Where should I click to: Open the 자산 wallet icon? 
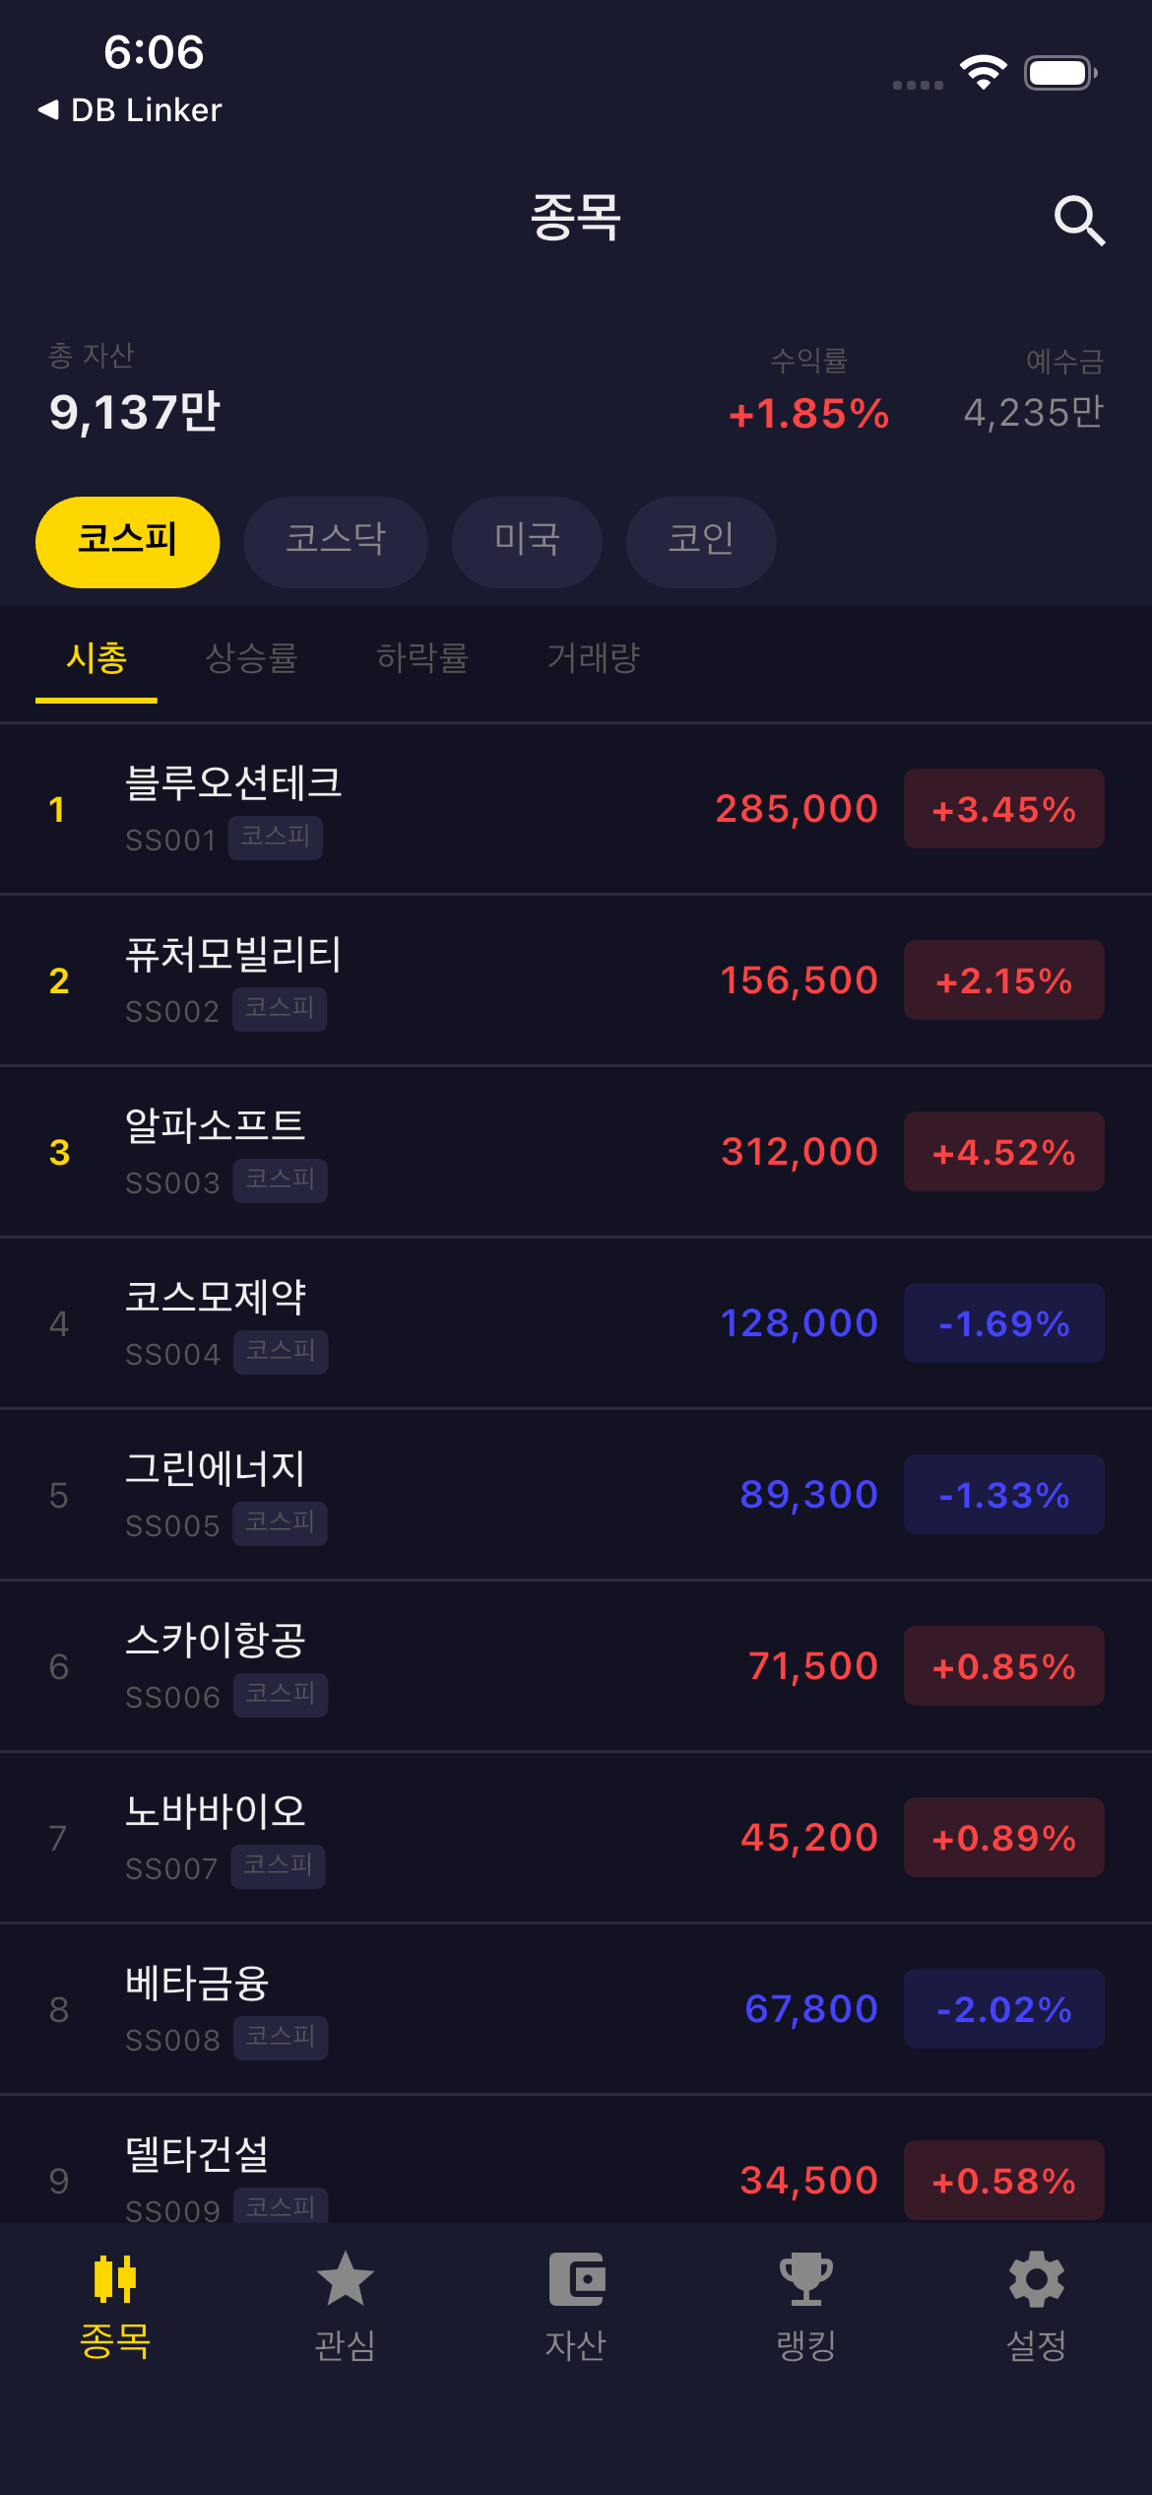coord(576,2279)
